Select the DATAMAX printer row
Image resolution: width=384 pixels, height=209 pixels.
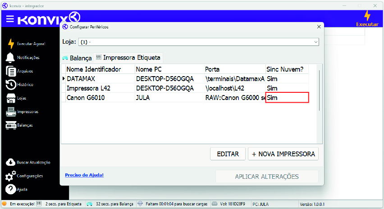point(185,79)
